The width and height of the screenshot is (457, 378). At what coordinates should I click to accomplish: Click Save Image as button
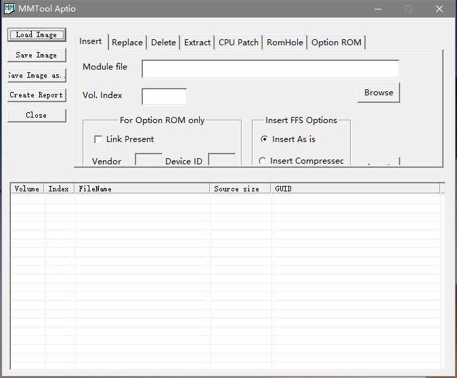pos(37,75)
